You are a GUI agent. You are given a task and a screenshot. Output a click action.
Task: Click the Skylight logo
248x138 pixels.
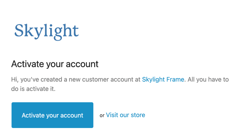[x=46, y=31]
